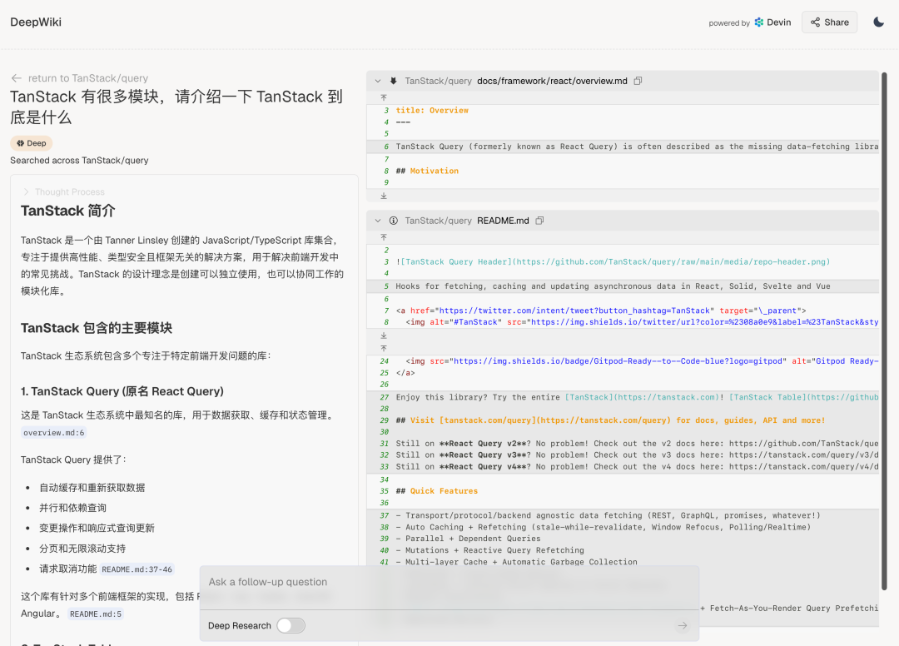Click 'Auto Caching + Refetching' code line

(603, 527)
